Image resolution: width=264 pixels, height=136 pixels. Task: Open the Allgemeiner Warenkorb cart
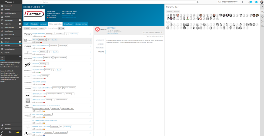[228, 2]
